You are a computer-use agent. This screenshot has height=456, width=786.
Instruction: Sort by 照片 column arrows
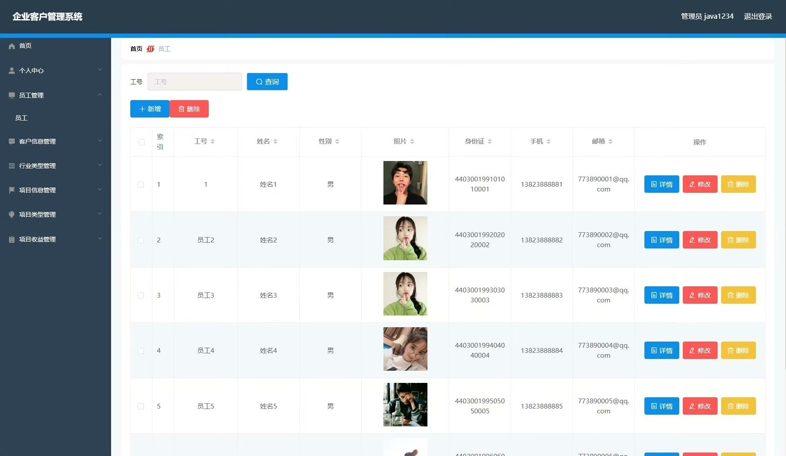(412, 141)
